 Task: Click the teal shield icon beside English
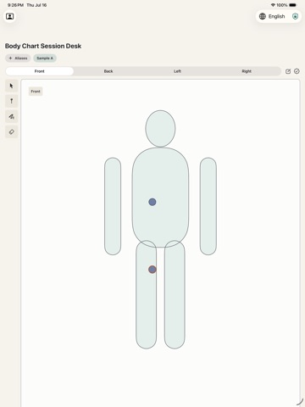(x=295, y=16)
